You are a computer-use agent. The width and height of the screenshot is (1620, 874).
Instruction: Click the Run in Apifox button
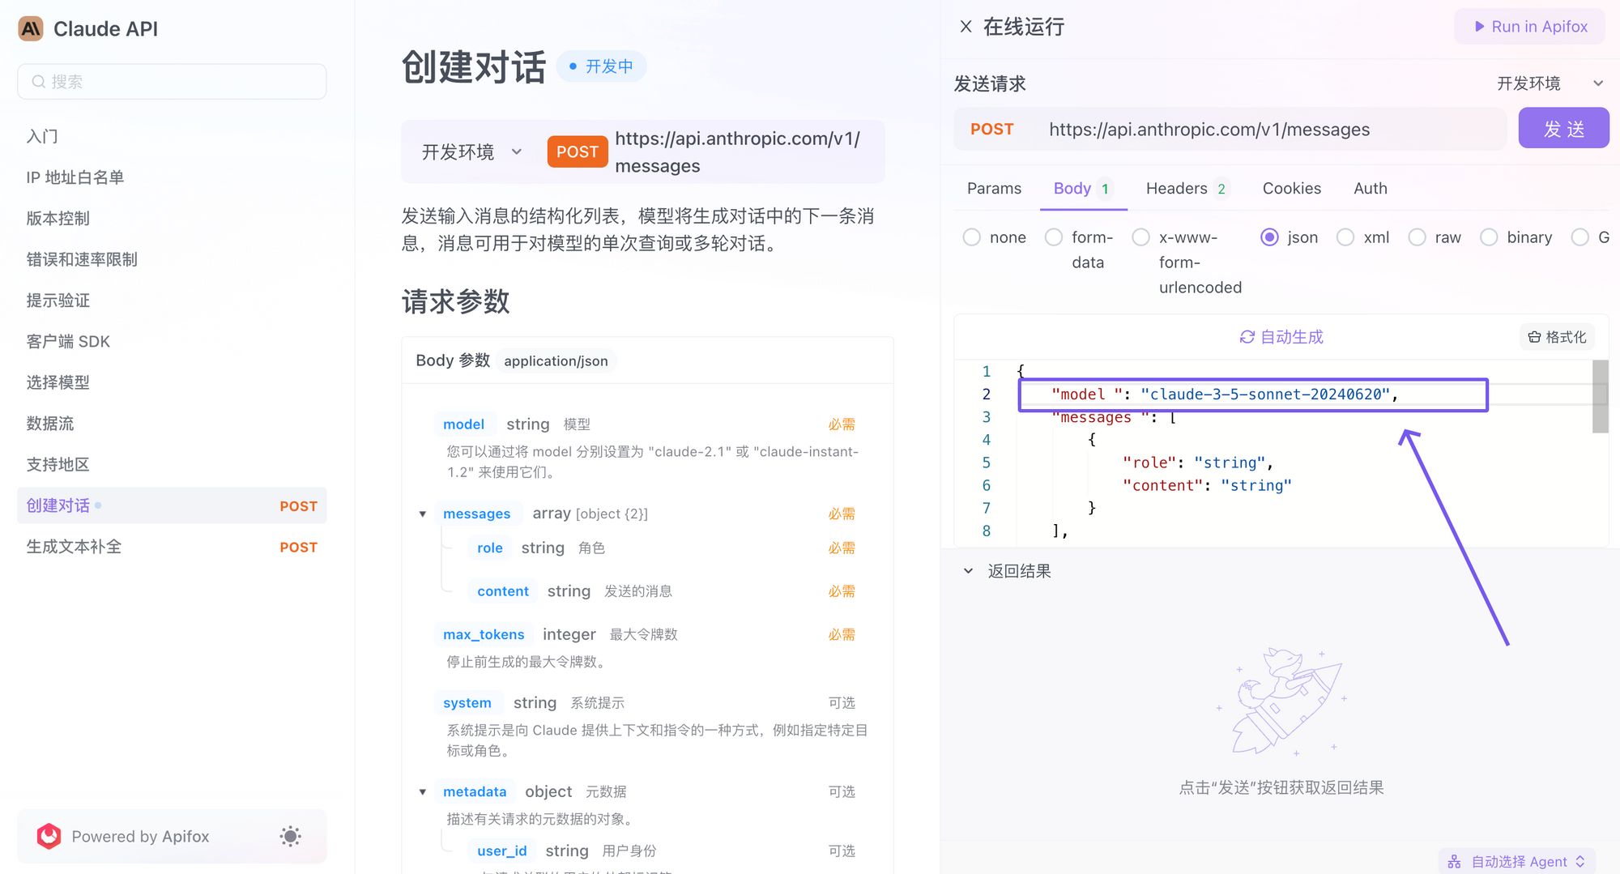(x=1529, y=27)
